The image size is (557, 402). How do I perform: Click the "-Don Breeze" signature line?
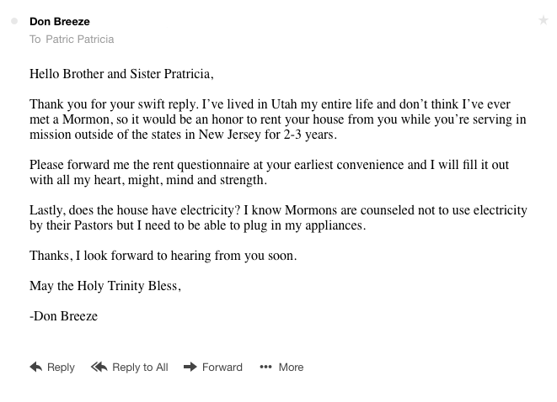point(64,316)
